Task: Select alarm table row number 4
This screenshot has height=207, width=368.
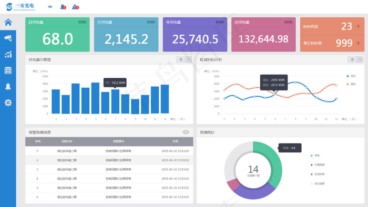Action: coord(109,179)
